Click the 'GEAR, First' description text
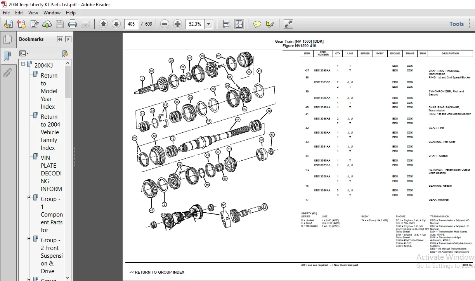 click(436, 128)
